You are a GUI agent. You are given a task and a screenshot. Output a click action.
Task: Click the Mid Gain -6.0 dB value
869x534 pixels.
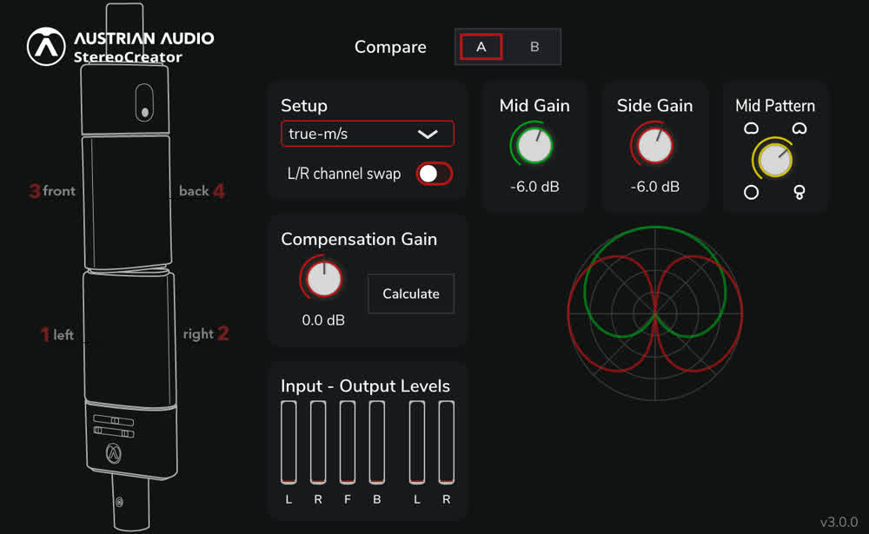click(x=534, y=187)
